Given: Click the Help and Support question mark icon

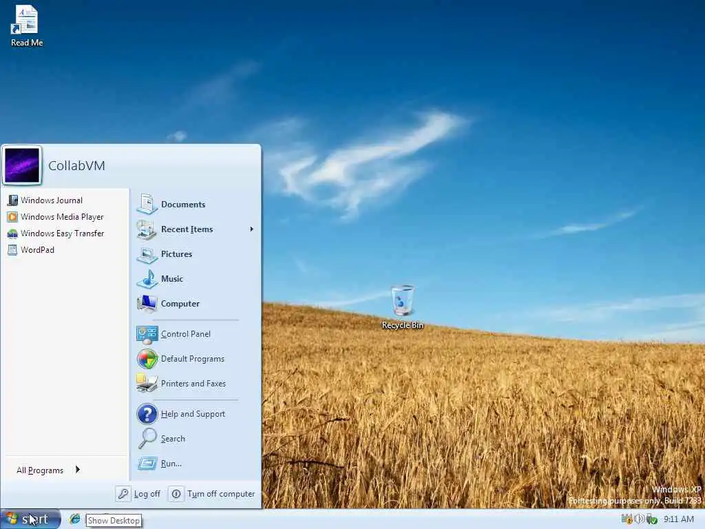Looking at the screenshot, I should point(147,414).
